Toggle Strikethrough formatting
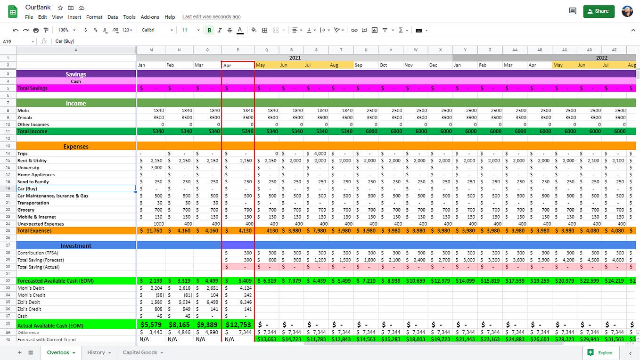The width and height of the screenshot is (640, 360). 230,30
